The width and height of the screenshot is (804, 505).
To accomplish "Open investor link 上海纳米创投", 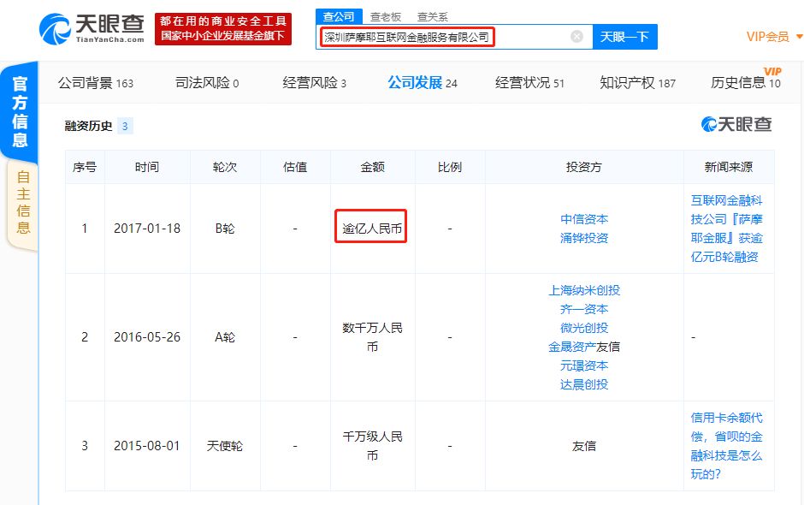I will [x=584, y=290].
